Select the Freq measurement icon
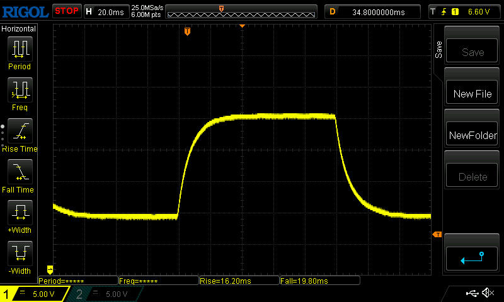Image resolution: width=504 pixels, height=302 pixels. coord(20,89)
